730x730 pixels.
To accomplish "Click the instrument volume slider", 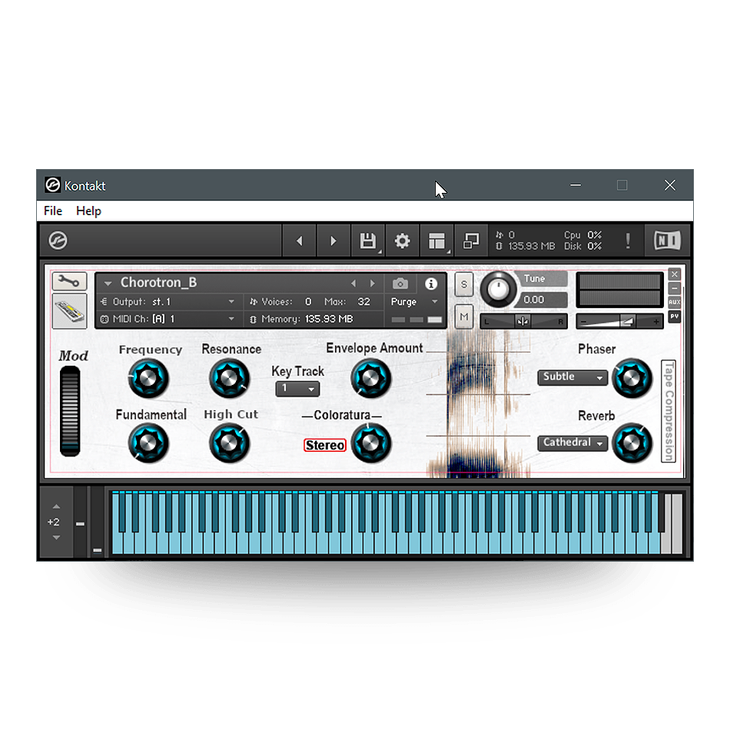I will click(x=619, y=321).
